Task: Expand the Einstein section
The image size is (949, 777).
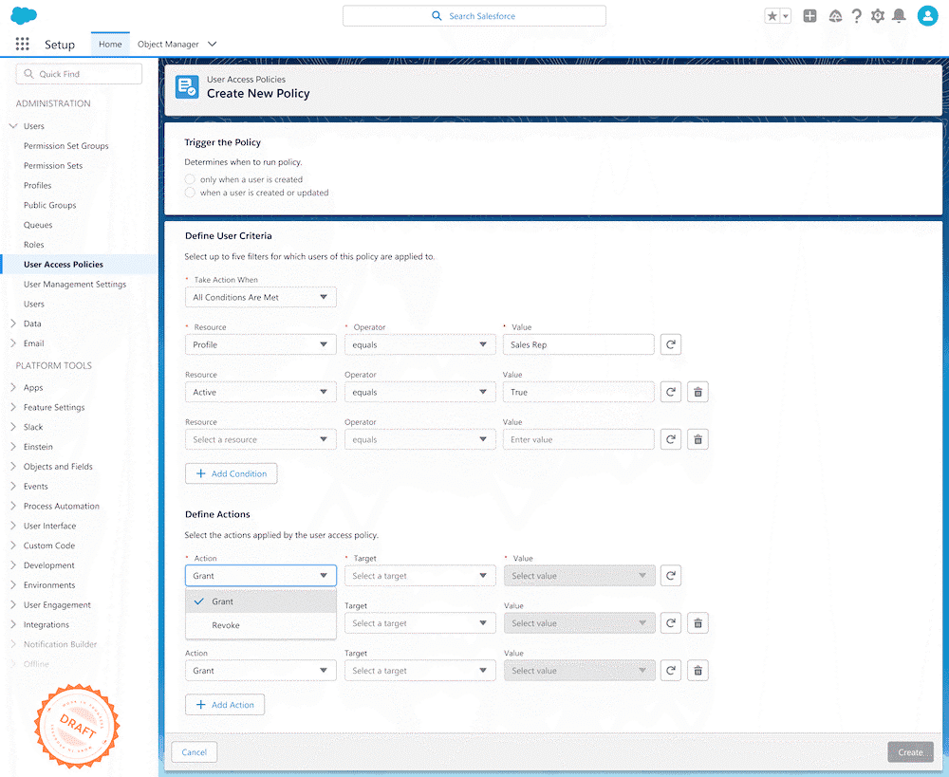Action: coord(13,447)
